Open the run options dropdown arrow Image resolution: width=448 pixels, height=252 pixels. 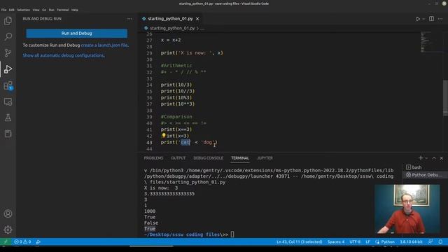click(423, 19)
